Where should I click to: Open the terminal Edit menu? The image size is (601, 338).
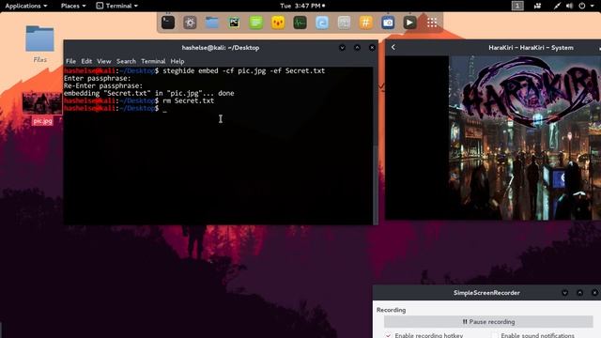pyautogui.click(x=86, y=61)
